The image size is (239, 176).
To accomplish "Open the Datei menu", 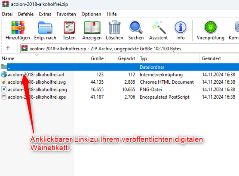I will tap(7, 14).
